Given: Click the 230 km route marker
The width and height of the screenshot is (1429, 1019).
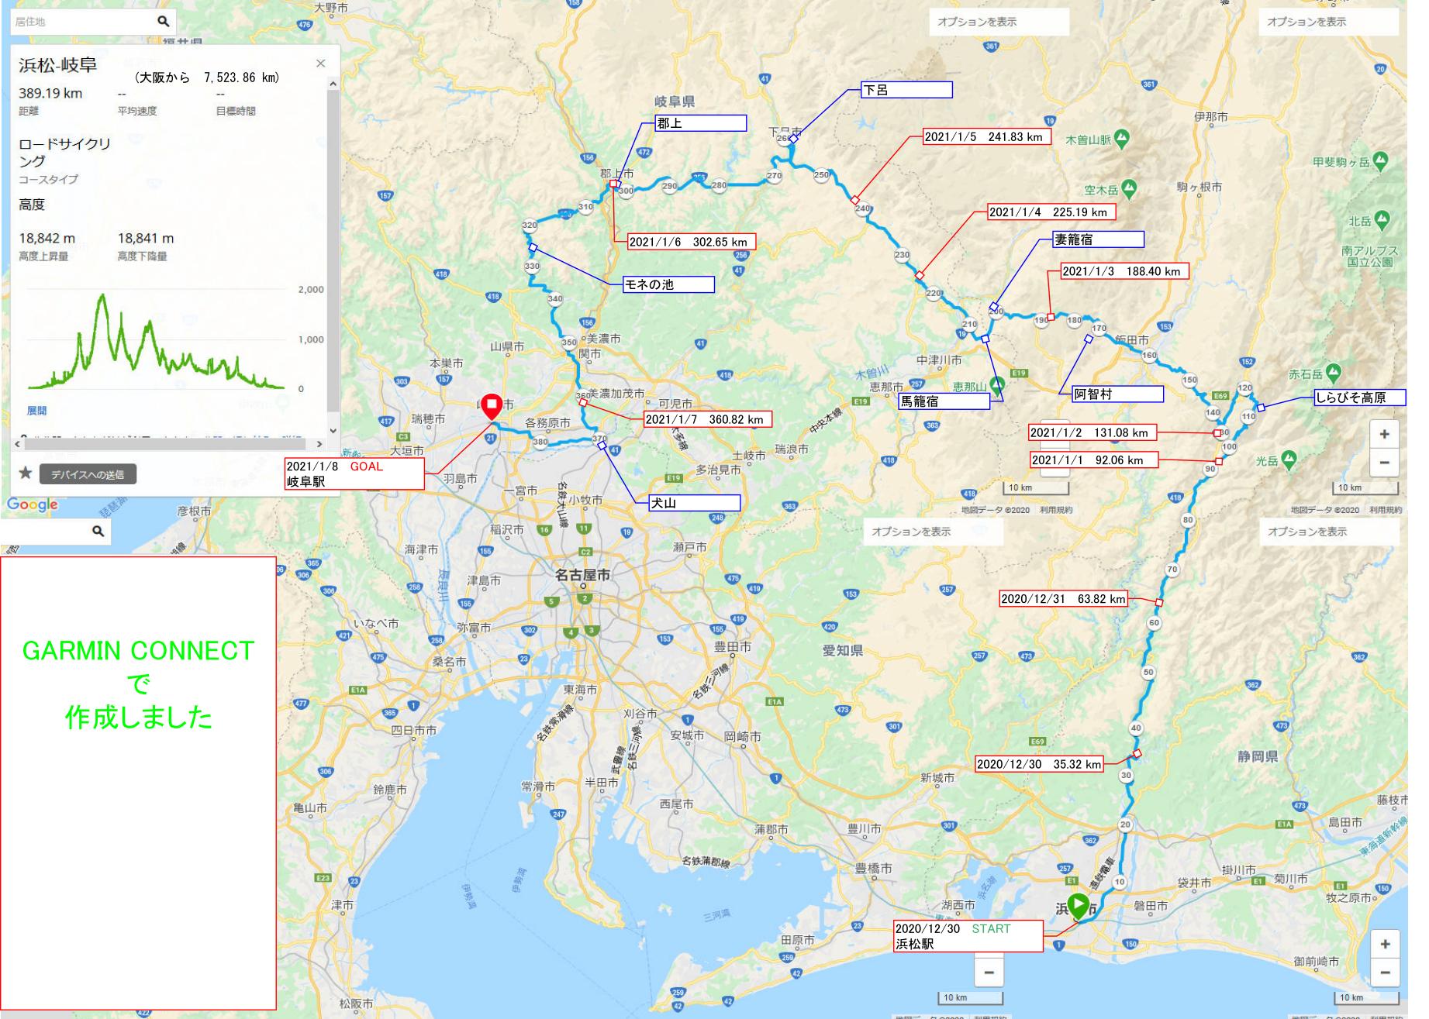Looking at the screenshot, I should point(902,255).
